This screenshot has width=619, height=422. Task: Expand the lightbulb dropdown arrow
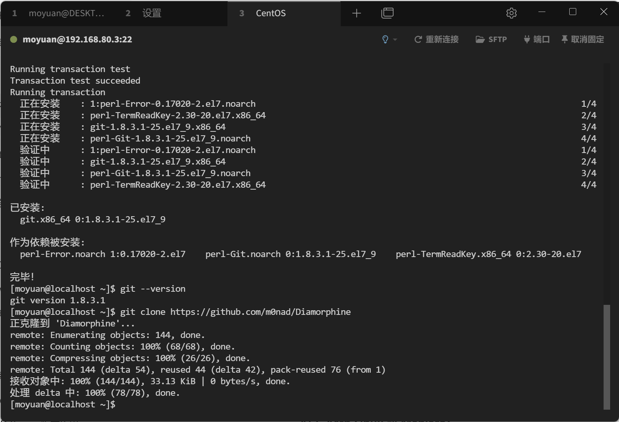[x=395, y=39]
